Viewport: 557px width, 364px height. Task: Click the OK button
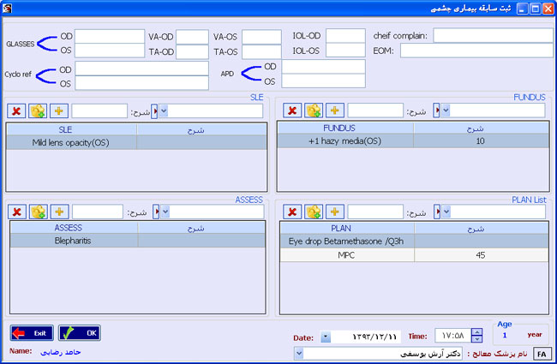coord(80,333)
